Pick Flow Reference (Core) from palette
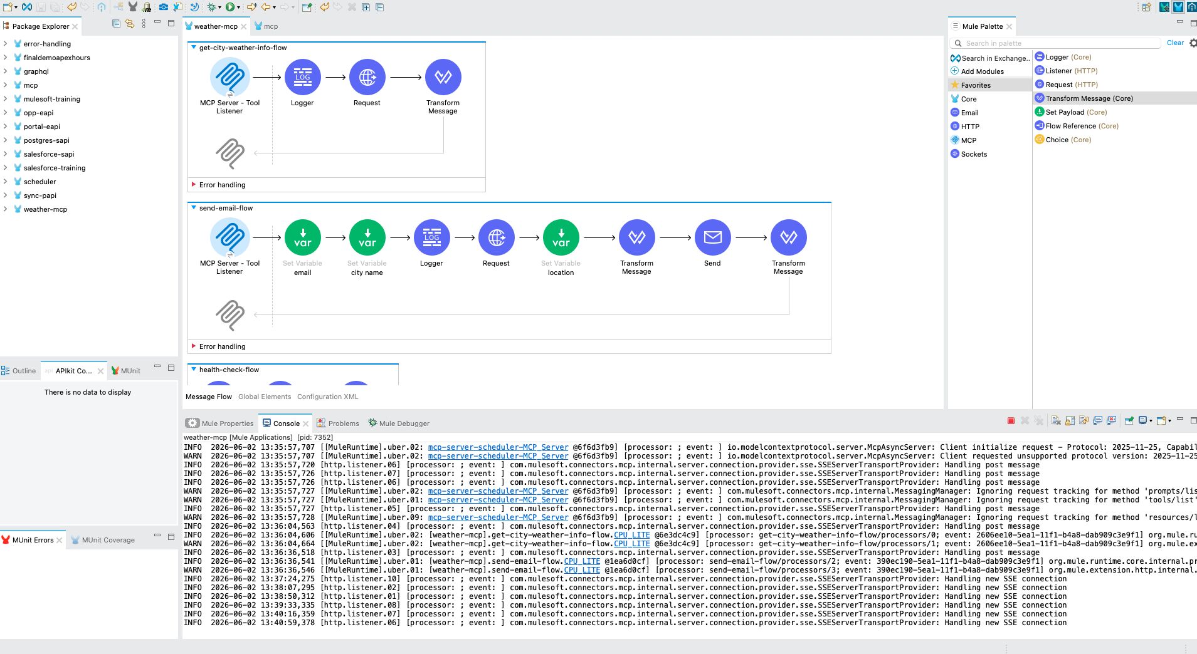The width and height of the screenshot is (1197, 654). [1077, 126]
